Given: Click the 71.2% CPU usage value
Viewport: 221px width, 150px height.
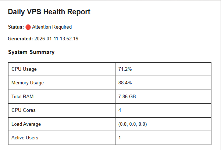Looking at the screenshot, I should pyautogui.click(x=125, y=69).
